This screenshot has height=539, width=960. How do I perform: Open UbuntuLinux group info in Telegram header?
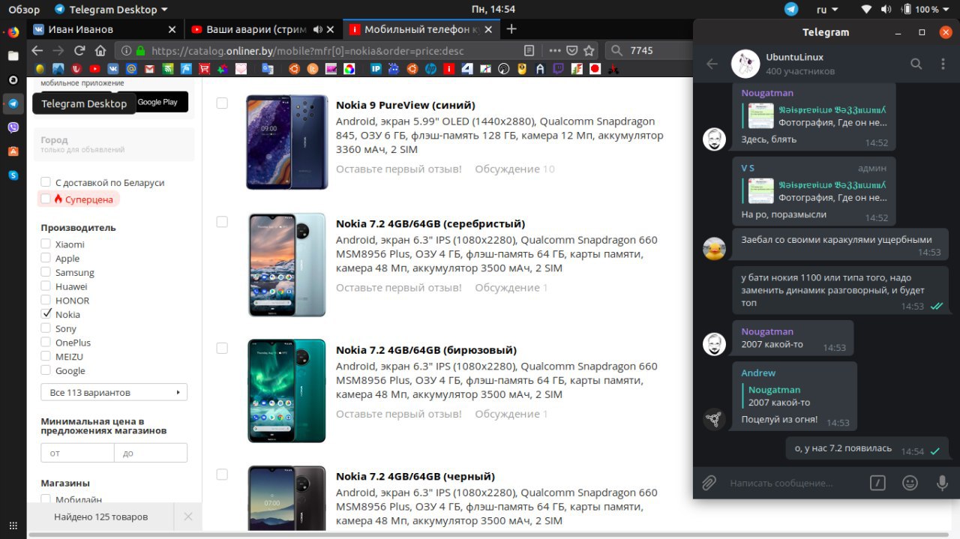[x=800, y=64]
